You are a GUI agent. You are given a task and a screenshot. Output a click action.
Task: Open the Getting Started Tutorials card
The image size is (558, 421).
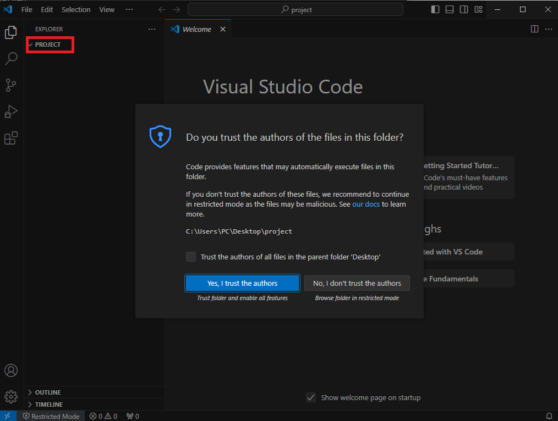point(469,178)
